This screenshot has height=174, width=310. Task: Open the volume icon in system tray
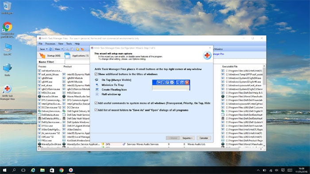click(277, 170)
